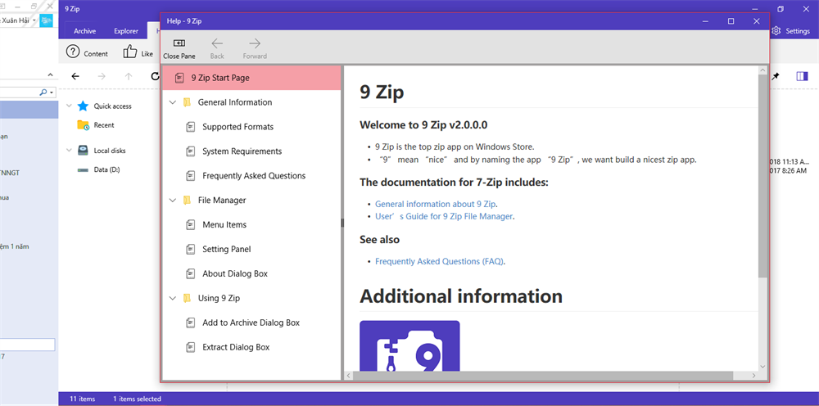
Task: Click the Forward arrow in Help window
Action: tap(255, 44)
